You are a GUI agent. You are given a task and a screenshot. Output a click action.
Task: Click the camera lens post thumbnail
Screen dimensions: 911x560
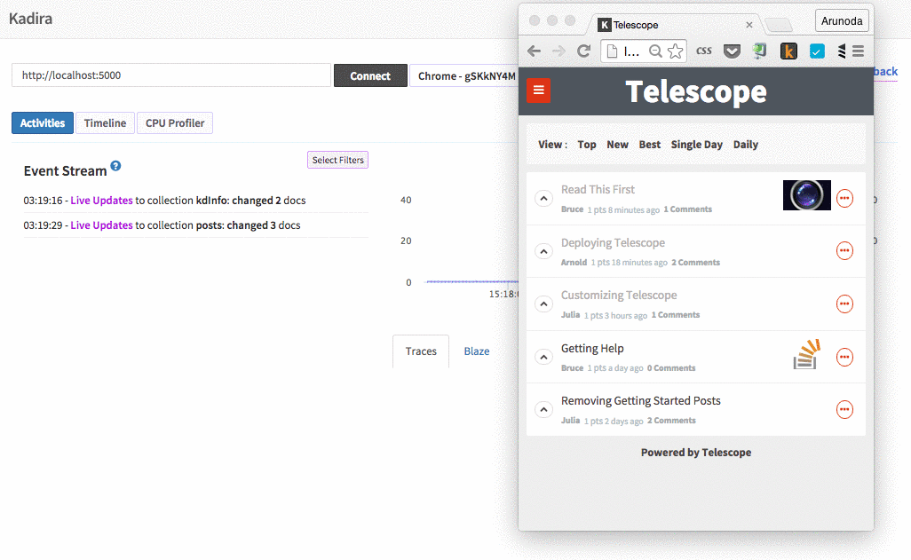point(806,195)
